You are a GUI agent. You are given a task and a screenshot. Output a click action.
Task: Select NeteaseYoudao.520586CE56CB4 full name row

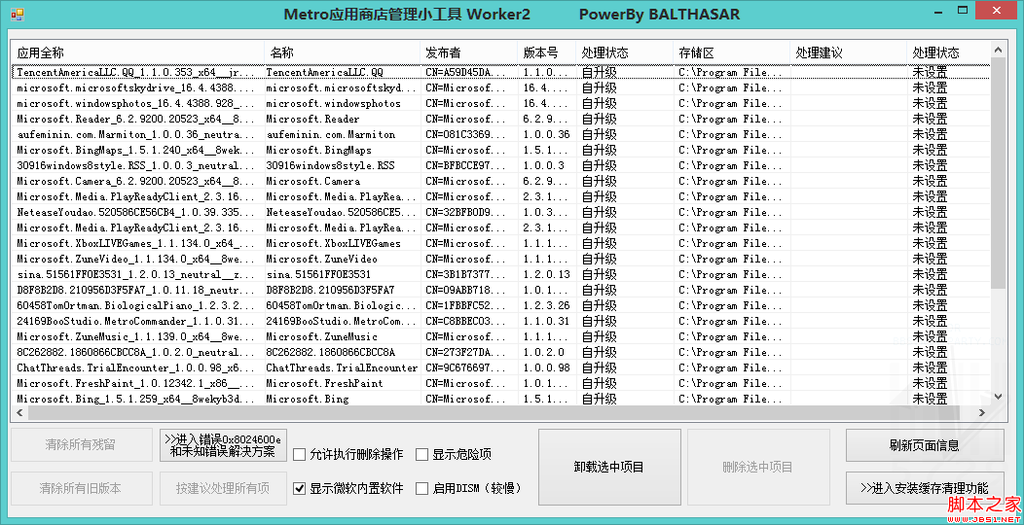(x=500, y=212)
